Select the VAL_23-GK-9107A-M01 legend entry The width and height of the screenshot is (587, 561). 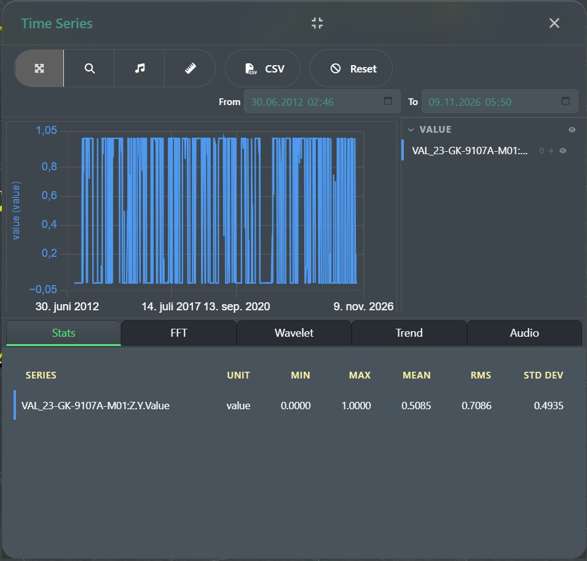click(x=470, y=151)
